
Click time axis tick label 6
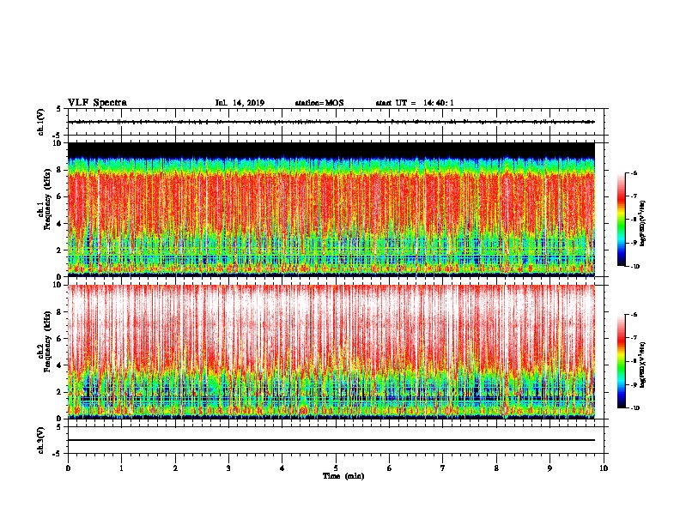point(390,468)
